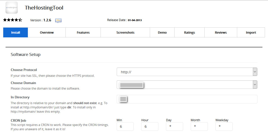Click the TheHostingTool logo thumbnail
The height and width of the screenshot is (136, 268).
pos(12,8)
